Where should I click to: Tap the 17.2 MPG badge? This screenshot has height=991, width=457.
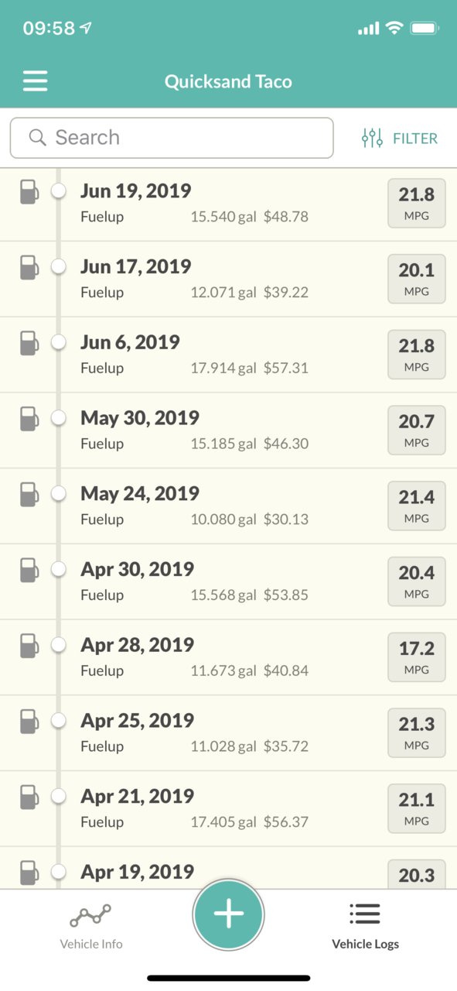(417, 657)
